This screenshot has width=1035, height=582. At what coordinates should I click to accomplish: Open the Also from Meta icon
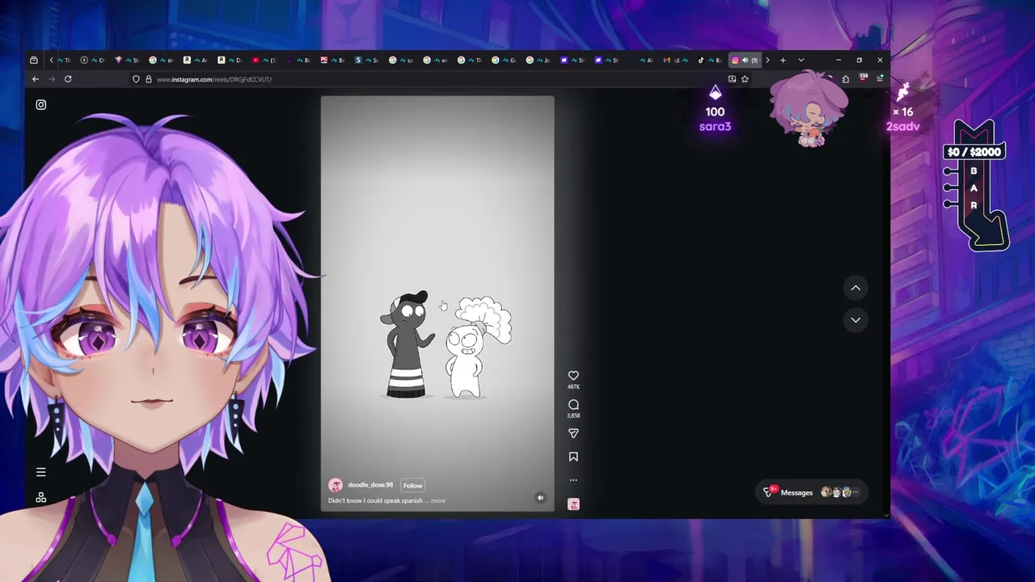tap(41, 498)
